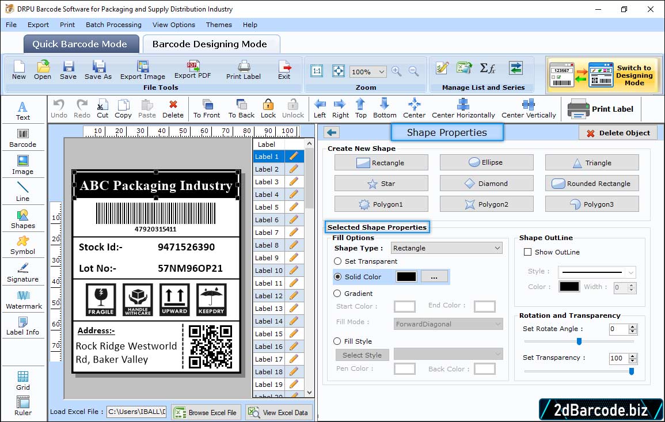Click Save As in File Tools

(98, 70)
